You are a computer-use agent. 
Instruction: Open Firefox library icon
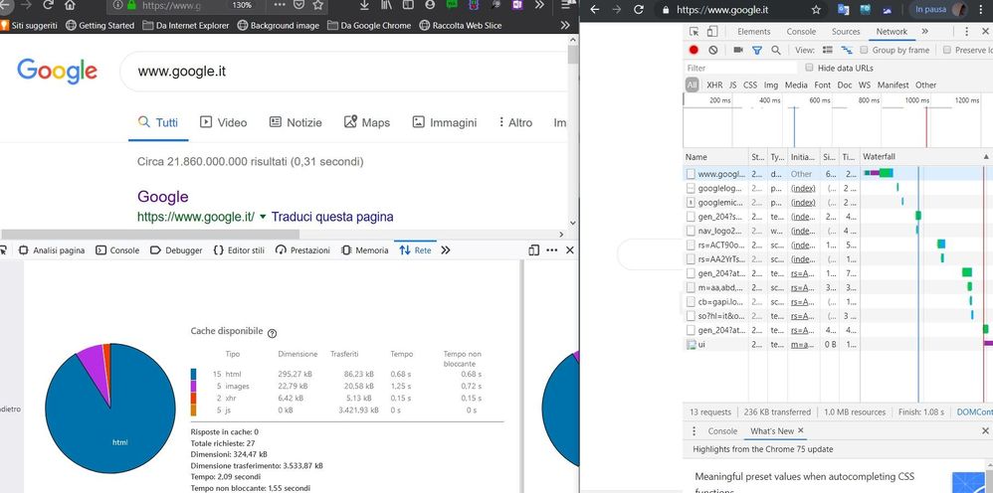386,5
